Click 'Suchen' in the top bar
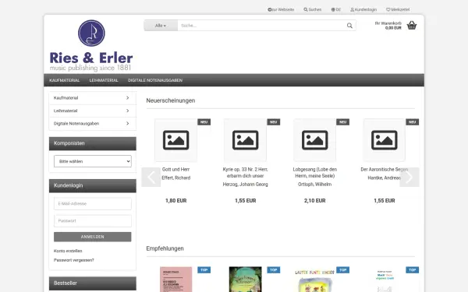The width and height of the screenshot is (468, 292). coord(313,9)
